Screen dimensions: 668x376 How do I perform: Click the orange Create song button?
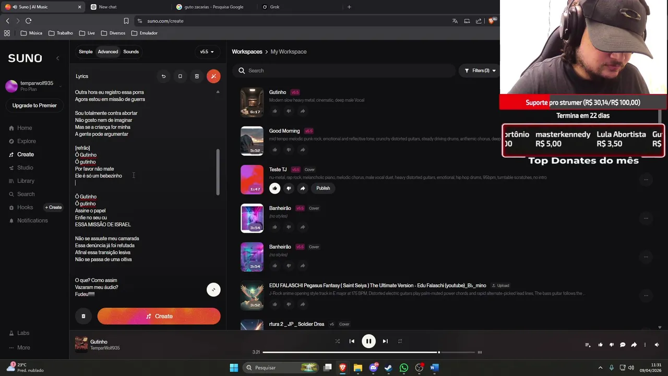(159, 316)
